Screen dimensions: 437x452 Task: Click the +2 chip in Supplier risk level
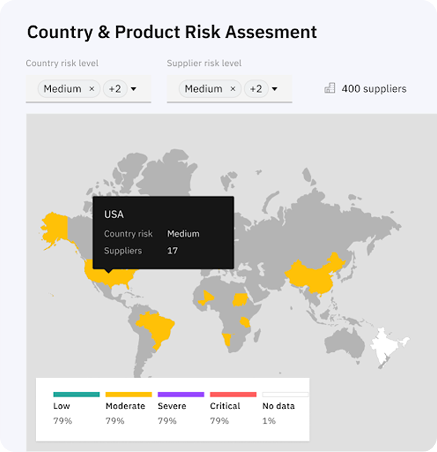pyautogui.click(x=256, y=89)
